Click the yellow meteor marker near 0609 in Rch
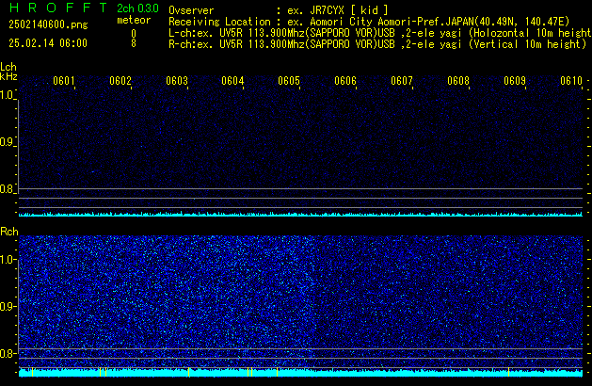Viewport: 592px width, 386px height. (508, 372)
